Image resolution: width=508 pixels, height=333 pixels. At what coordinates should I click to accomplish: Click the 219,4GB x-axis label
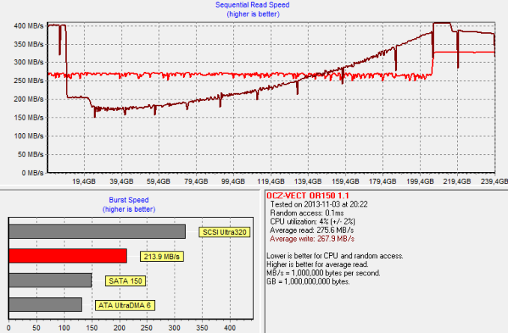pos(457,182)
